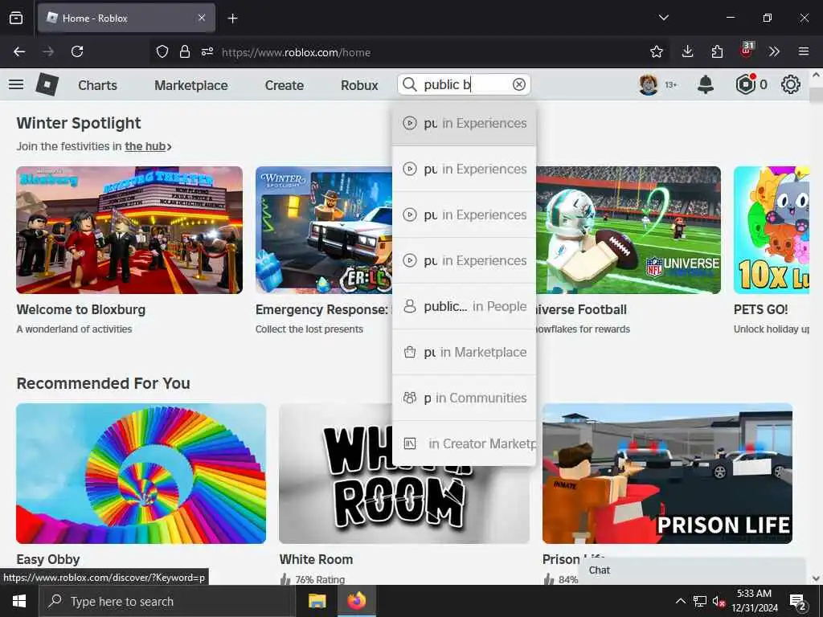Open the Robux balance icon
Image resolution: width=823 pixels, height=617 pixels.
pos(745,84)
